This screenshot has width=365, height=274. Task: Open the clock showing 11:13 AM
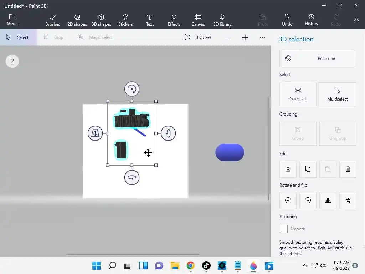point(341,265)
